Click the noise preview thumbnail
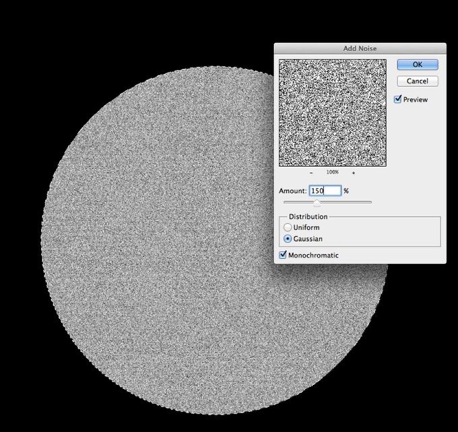This screenshot has width=458, height=432. (x=333, y=113)
